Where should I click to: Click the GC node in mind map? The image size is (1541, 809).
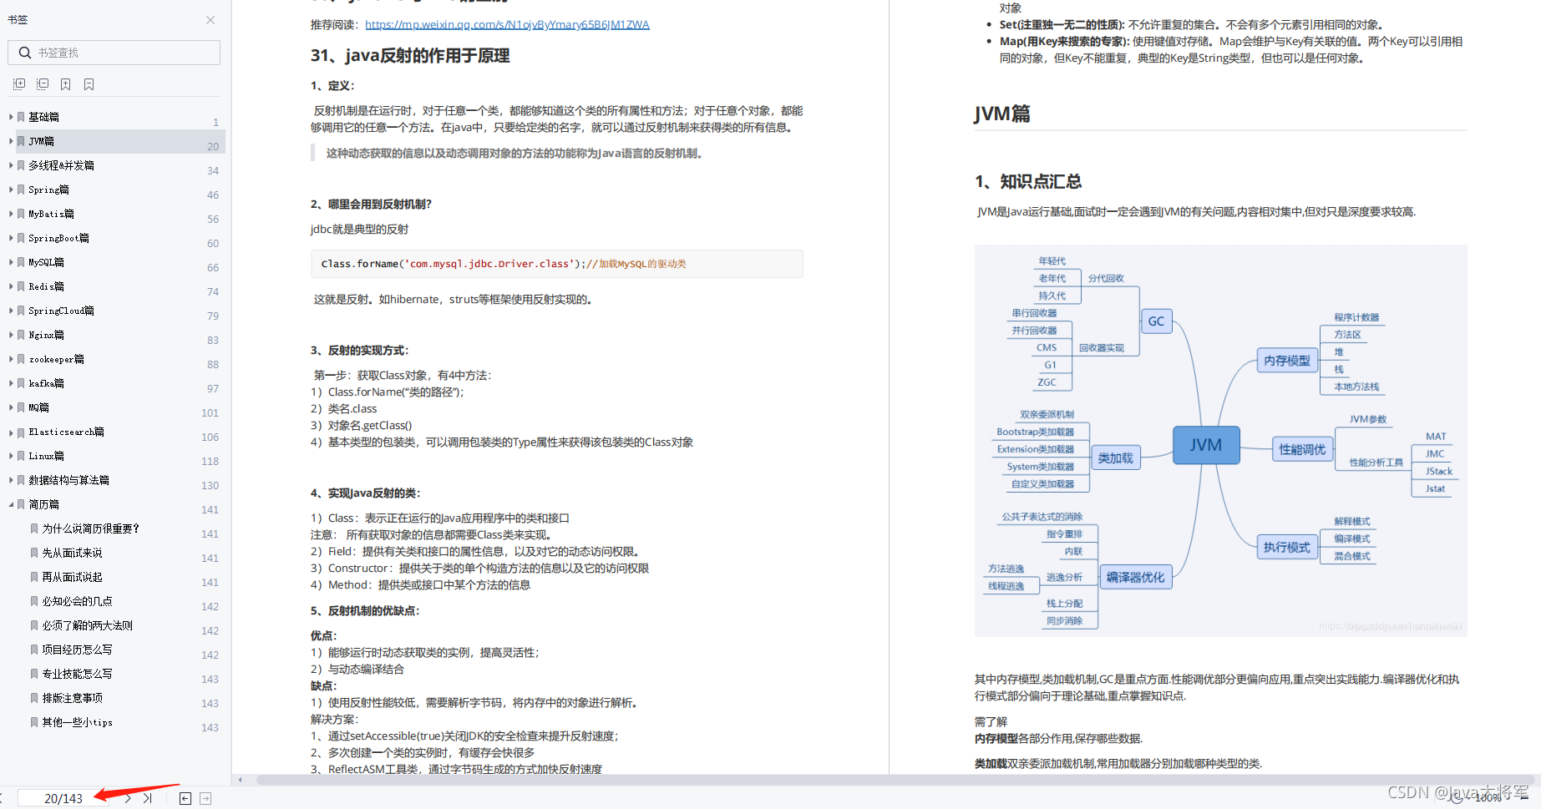coord(1156,321)
